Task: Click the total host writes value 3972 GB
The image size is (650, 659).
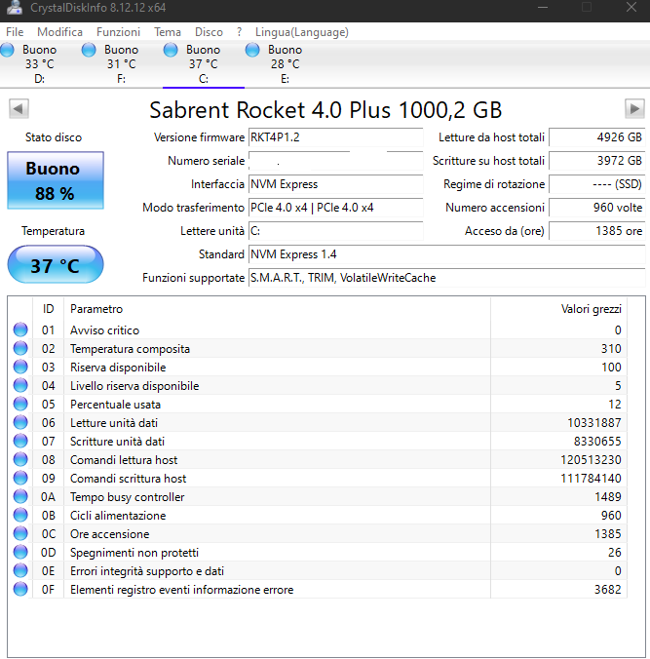Action: [597, 161]
